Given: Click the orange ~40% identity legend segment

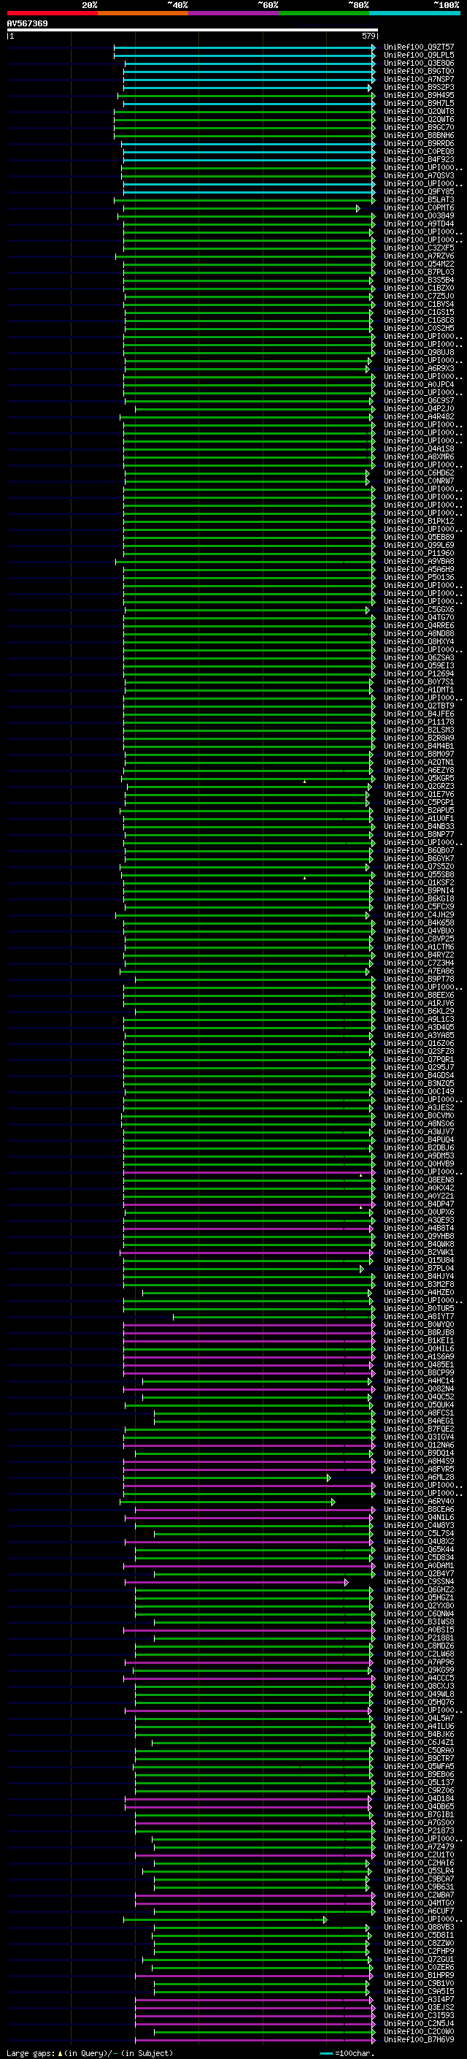Looking at the screenshot, I should click(143, 13).
